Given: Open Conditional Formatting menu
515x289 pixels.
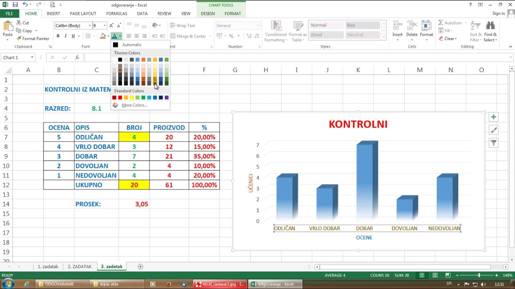Looking at the screenshot, I should click(276, 31).
